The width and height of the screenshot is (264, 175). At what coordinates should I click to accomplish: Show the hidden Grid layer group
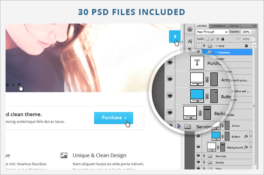199,45
